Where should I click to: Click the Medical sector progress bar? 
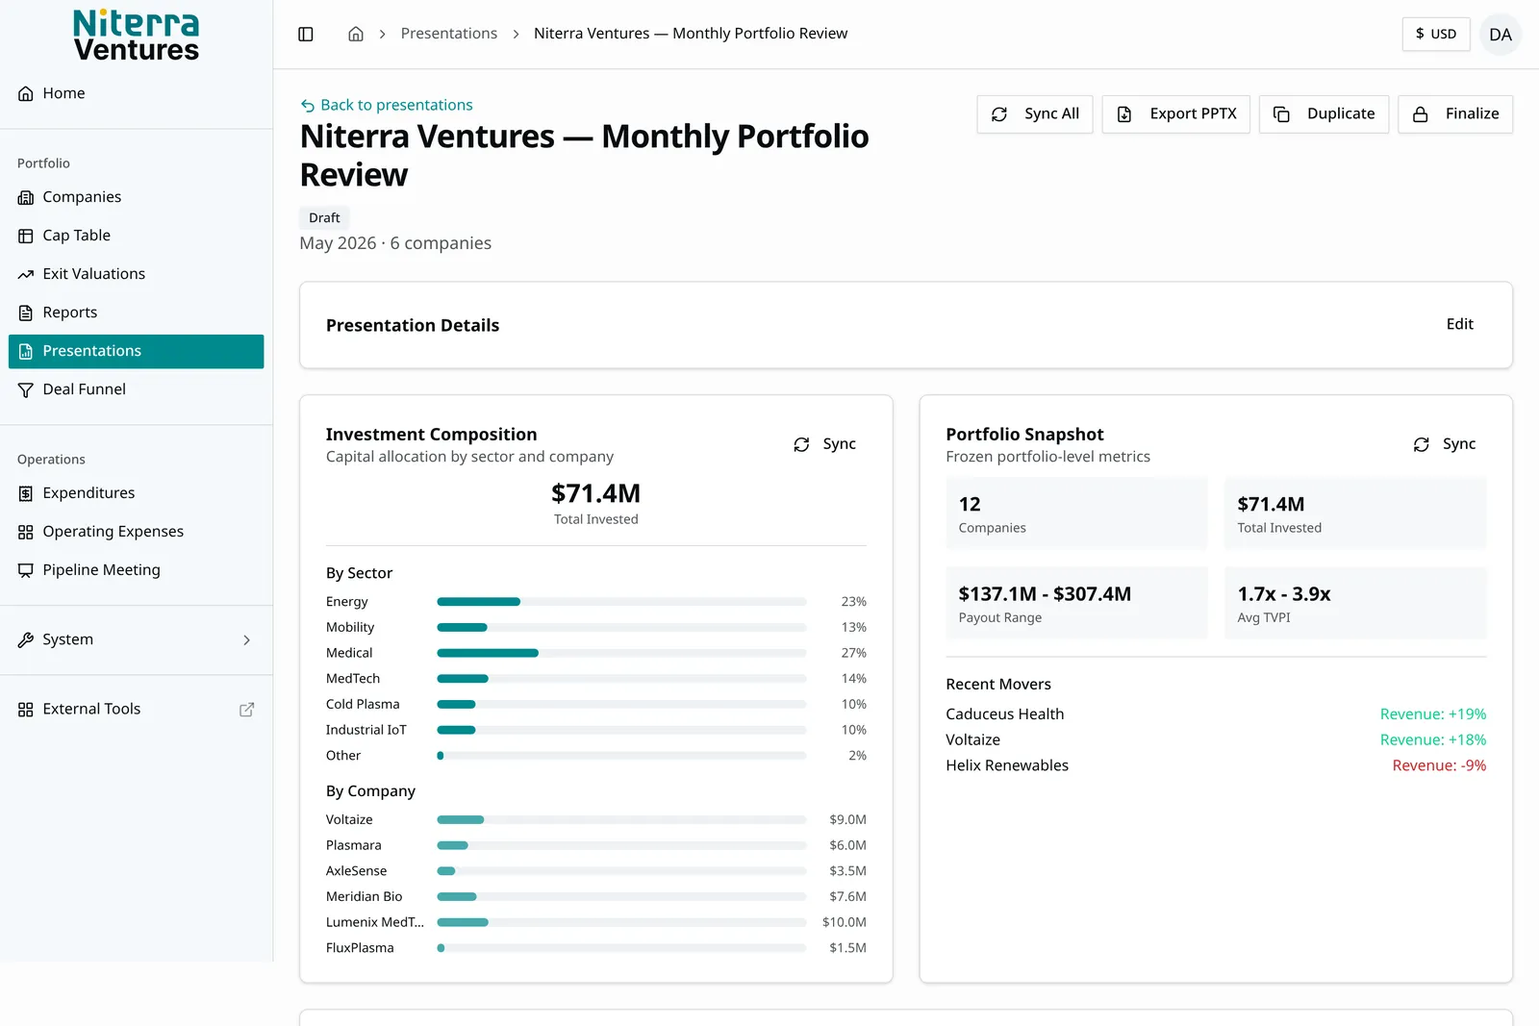(x=621, y=653)
